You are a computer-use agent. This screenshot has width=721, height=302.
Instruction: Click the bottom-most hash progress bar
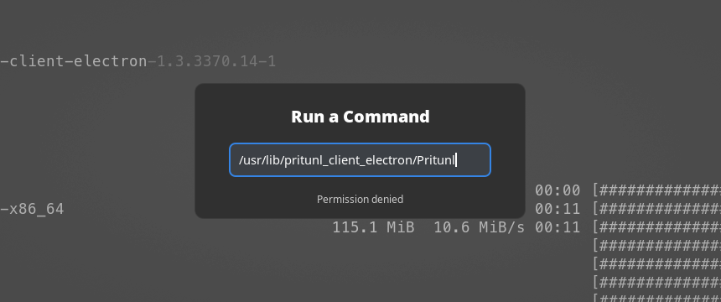(x=656, y=298)
